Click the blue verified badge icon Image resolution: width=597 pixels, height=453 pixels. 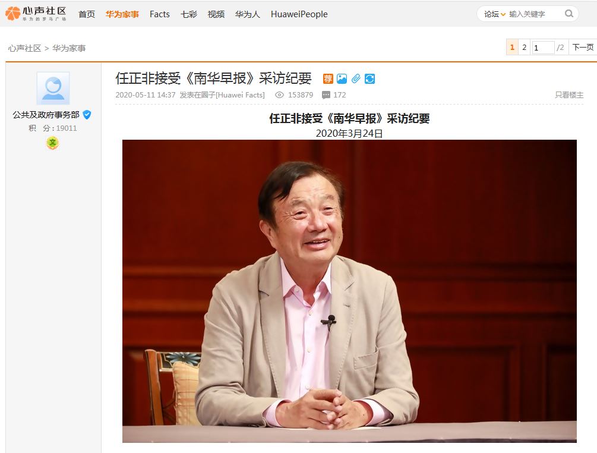pyautogui.click(x=87, y=115)
